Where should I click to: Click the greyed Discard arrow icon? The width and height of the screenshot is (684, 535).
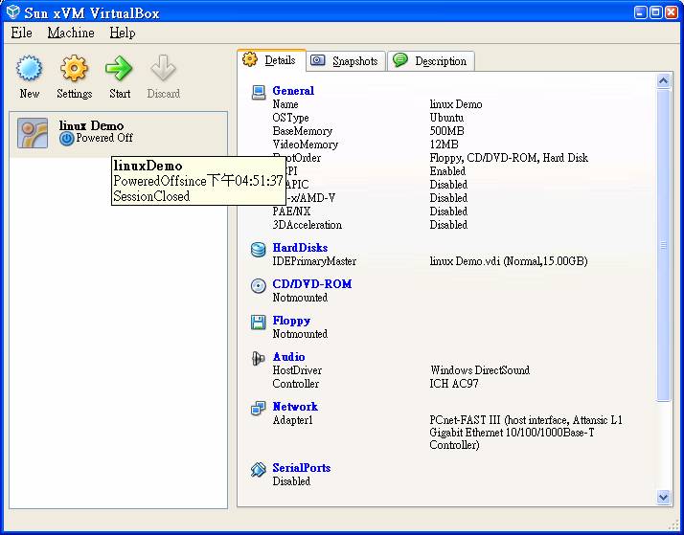coord(163,68)
